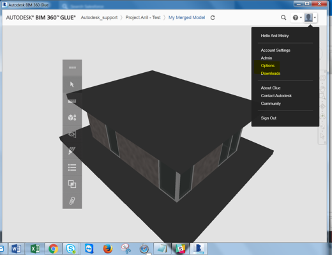
Task: Open BIM 360 Glue taskbar icon
Action: (x=199, y=249)
